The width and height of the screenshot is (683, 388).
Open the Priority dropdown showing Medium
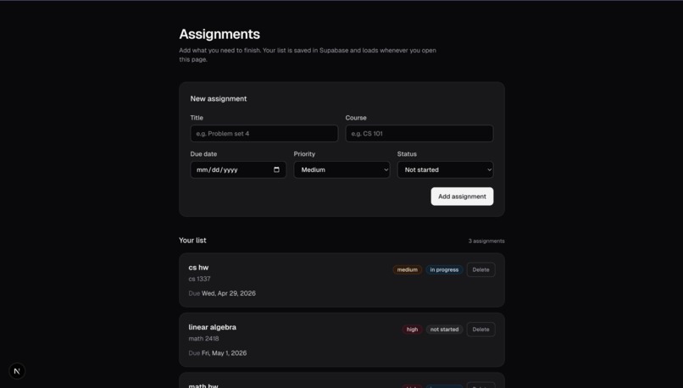pyautogui.click(x=342, y=169)
